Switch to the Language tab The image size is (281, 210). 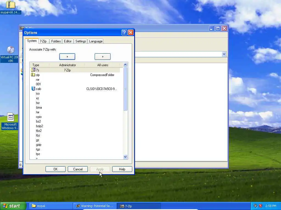[96, 41]
